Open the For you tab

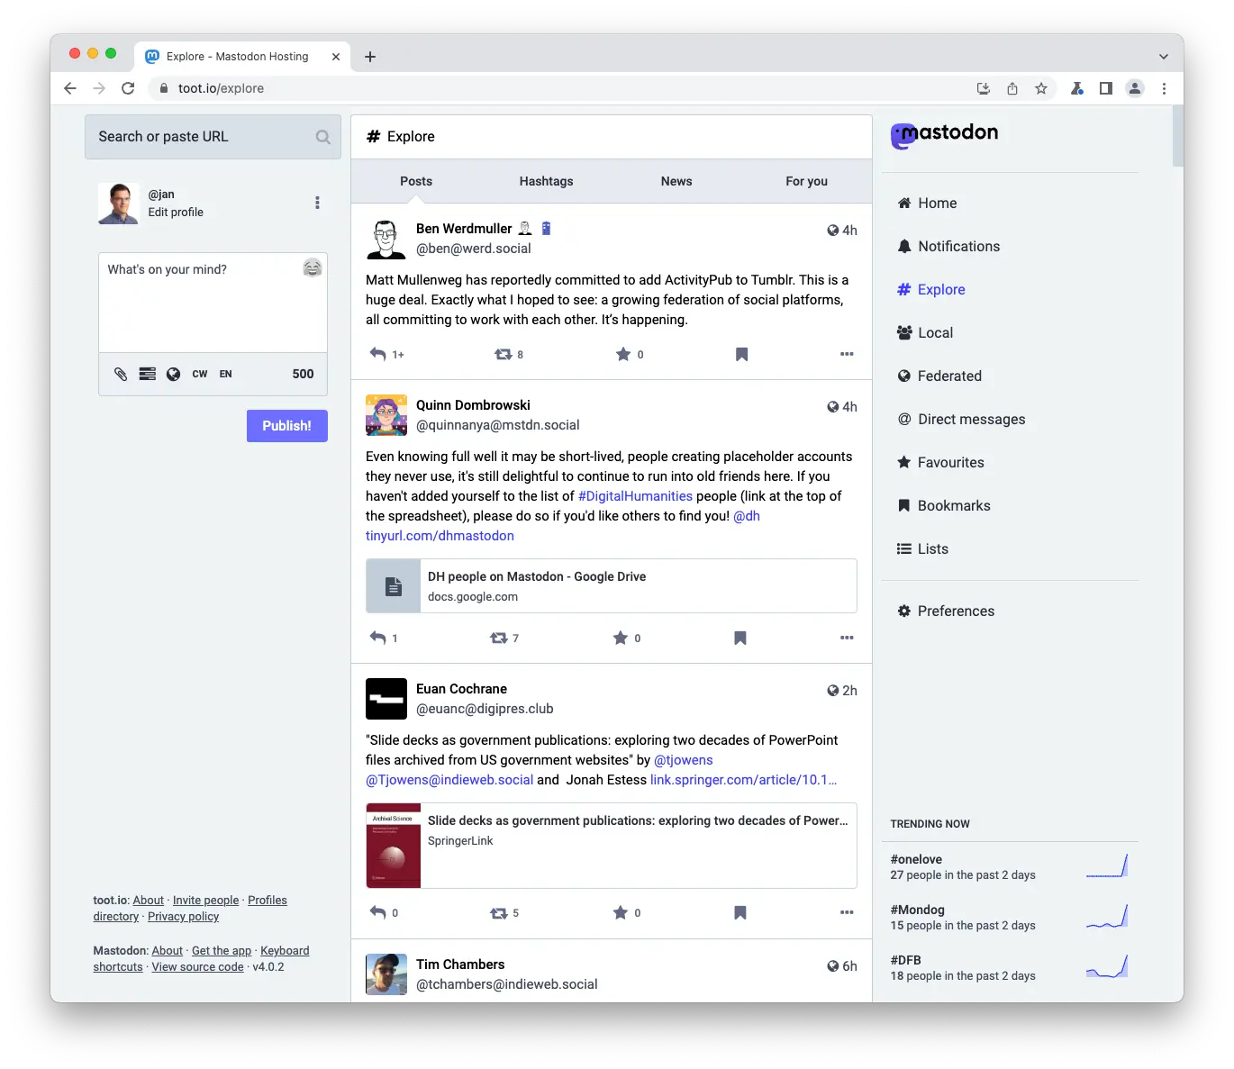point(805,181)
